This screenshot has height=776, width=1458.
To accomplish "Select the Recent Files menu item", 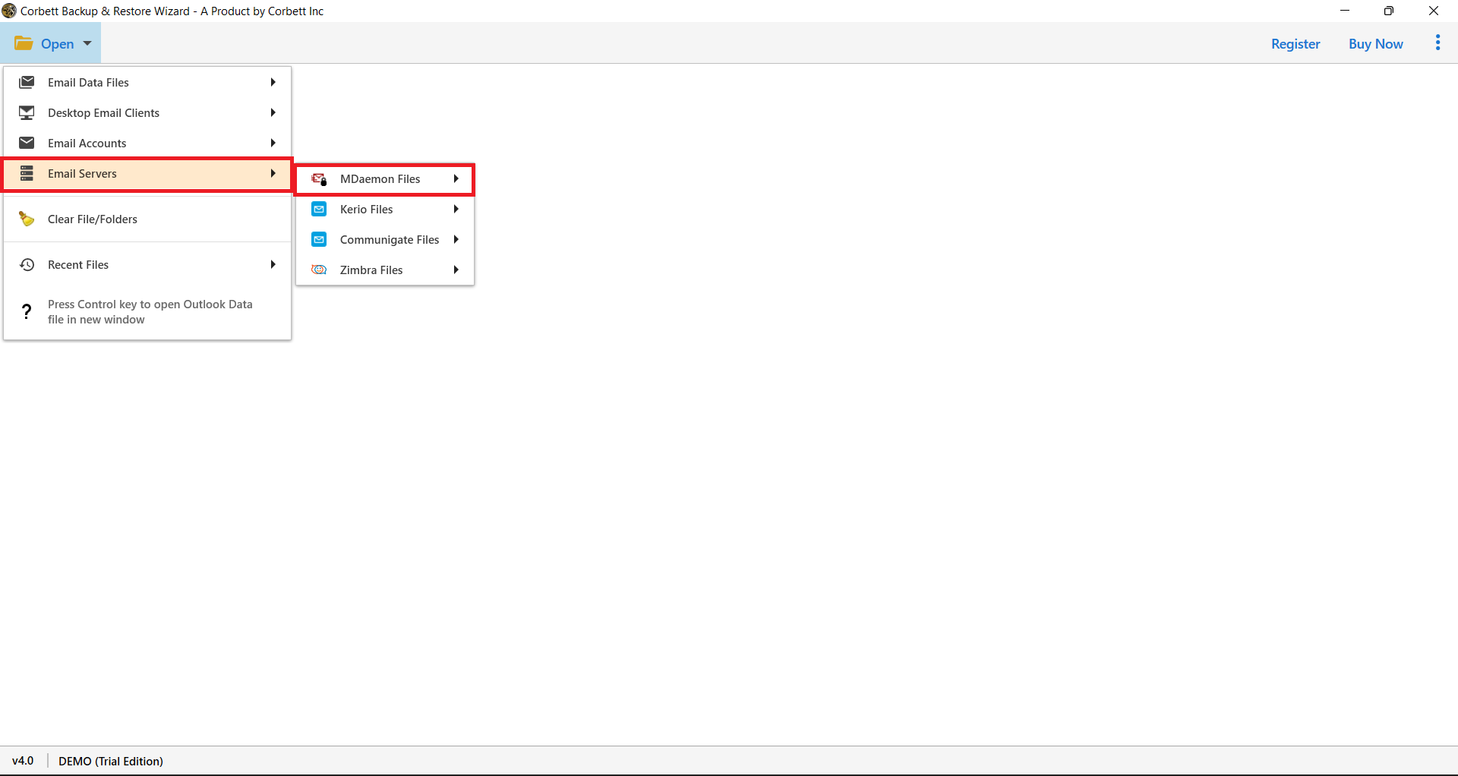I will coord(147,264).
